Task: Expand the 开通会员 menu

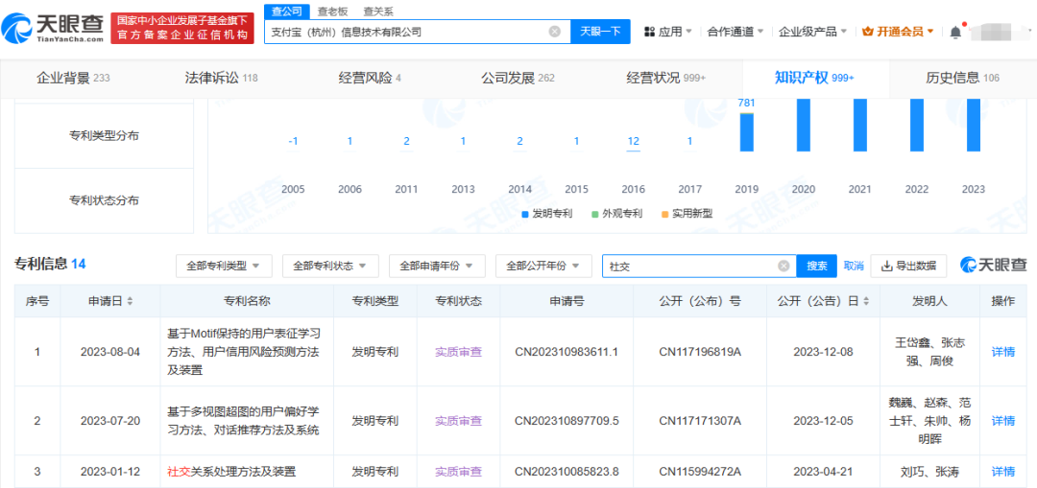Action: coord(898,31)
